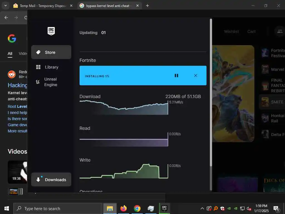Click the Fortnite installing progress bar

[x=143, y=76]
